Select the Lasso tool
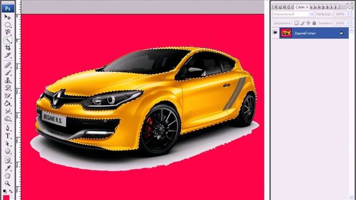Viewport: 356px width, 200px height. 7,32
